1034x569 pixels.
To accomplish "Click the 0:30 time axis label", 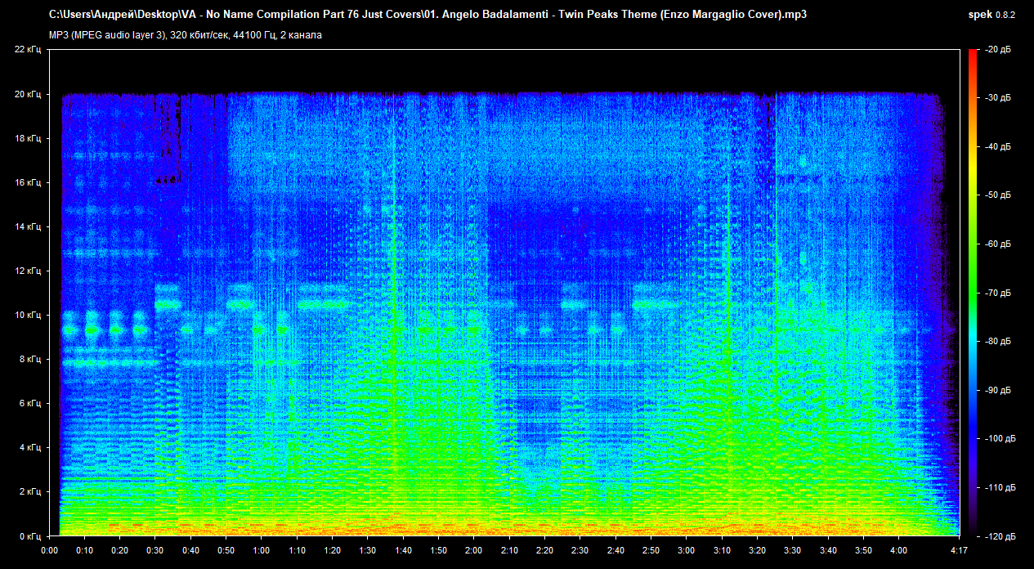I will pyautogui.click(x=155, y=550).
